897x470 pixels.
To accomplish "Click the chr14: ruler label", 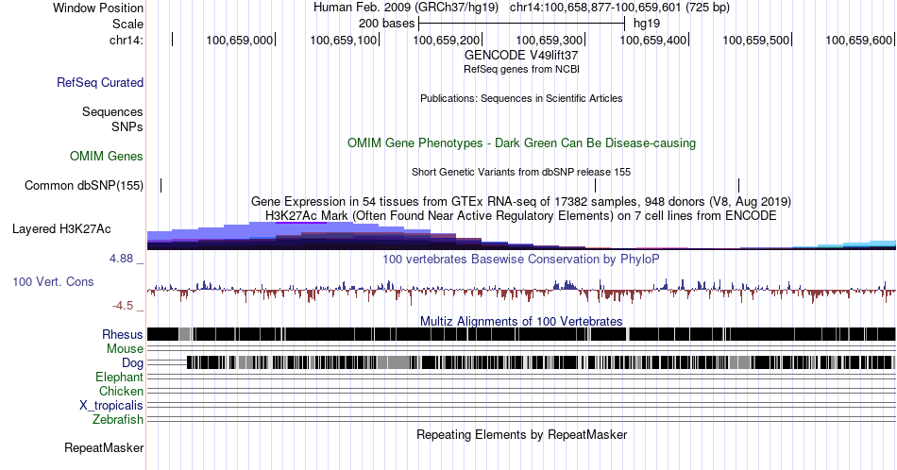I will [x=127, y=40].
